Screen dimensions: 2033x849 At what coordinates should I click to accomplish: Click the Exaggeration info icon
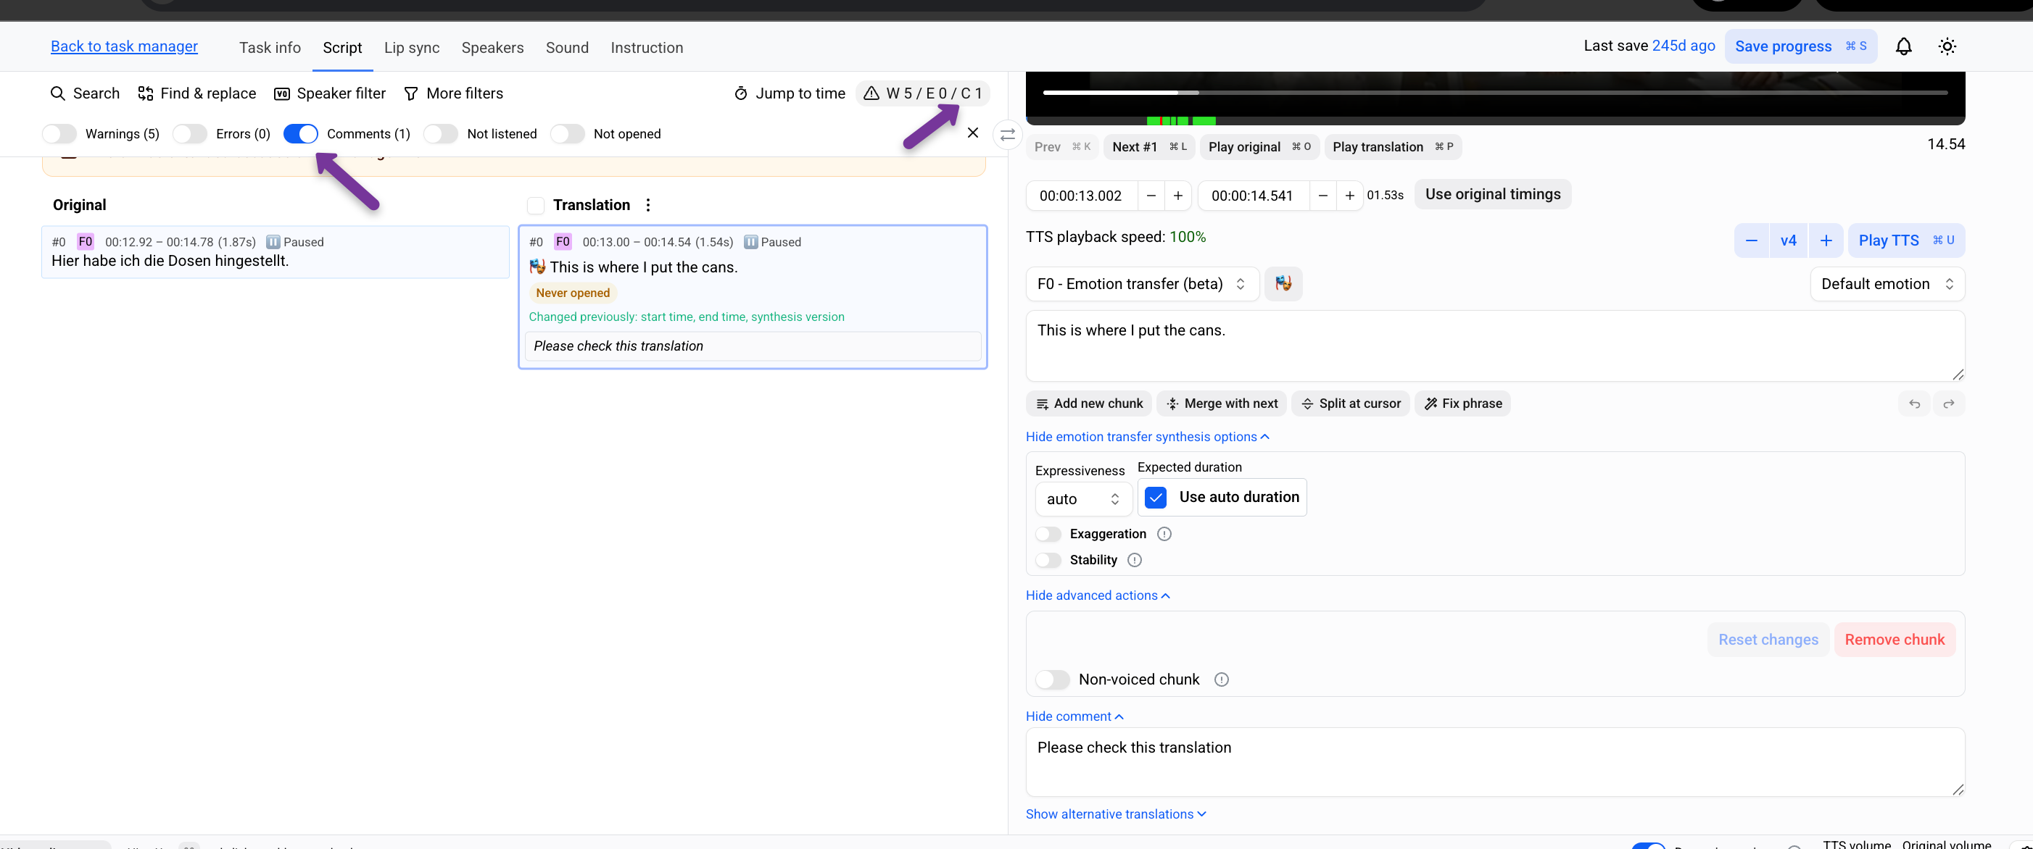(x=1164, y=534)
